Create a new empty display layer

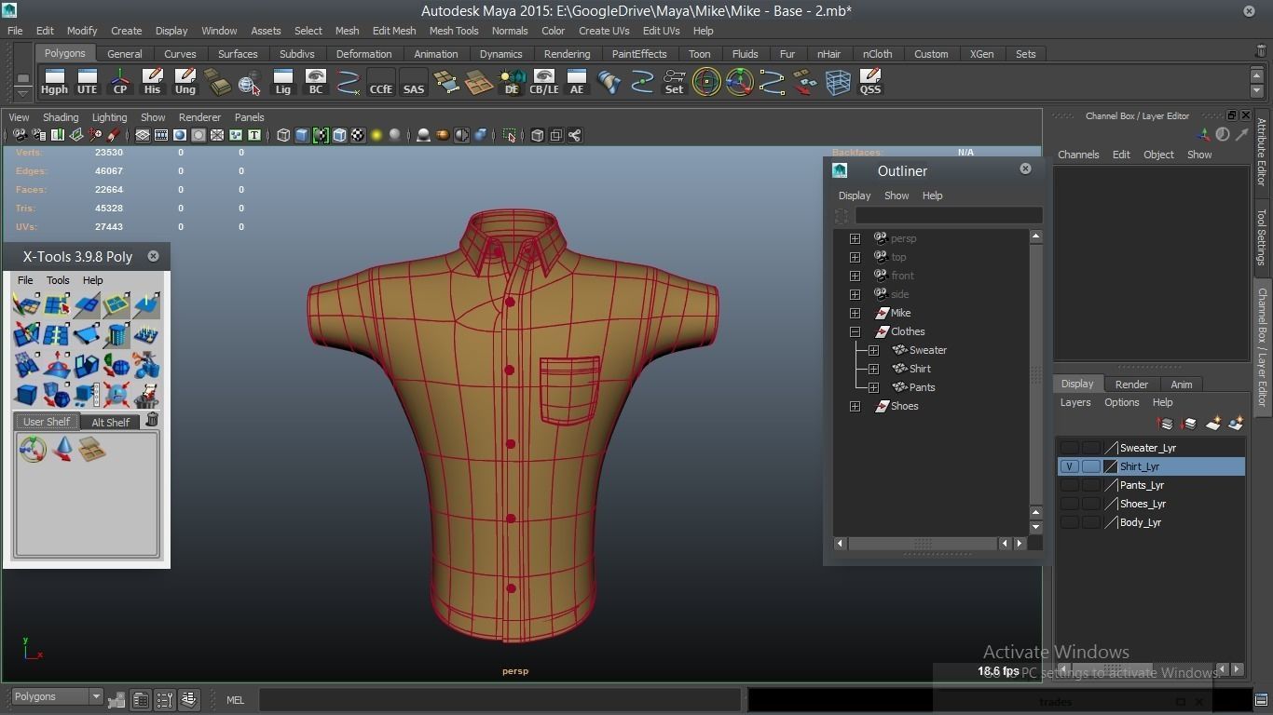point(1212,424)
